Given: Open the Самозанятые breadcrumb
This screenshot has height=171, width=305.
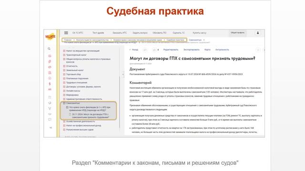Looking at the screenshot, I should click(x=195, y=40).
